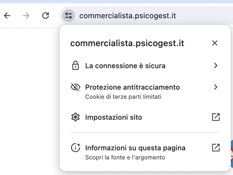Click popup header domain commercialista.psicogest.it

[x=127, y=43]
